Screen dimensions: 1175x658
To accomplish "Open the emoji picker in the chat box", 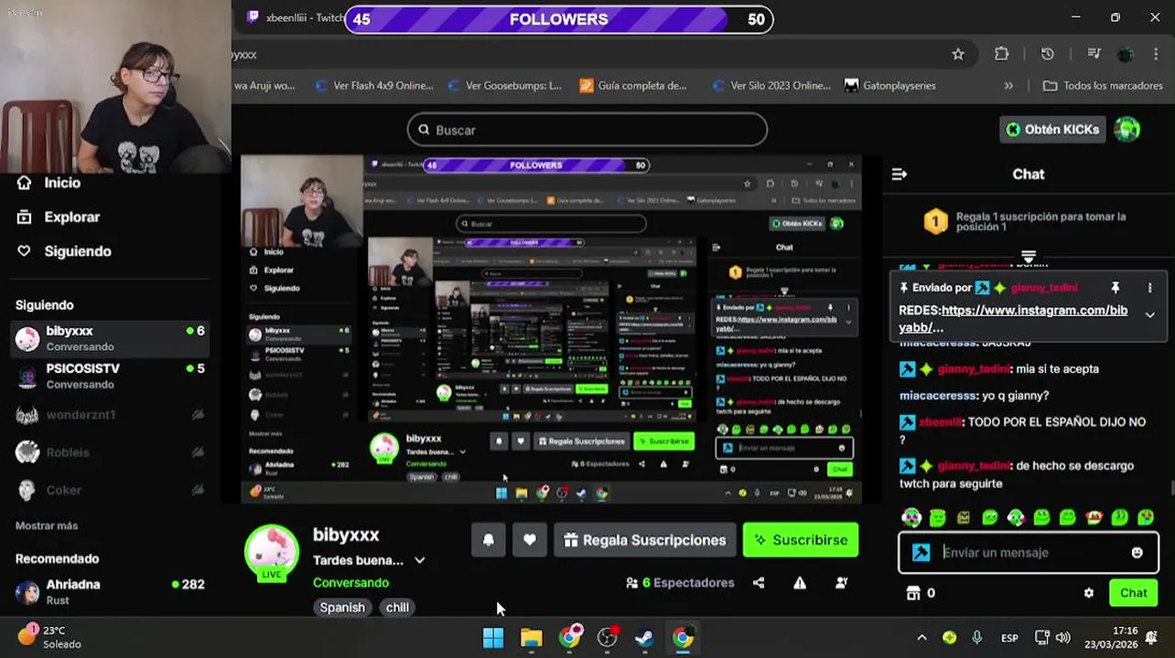I will 1137,552.
